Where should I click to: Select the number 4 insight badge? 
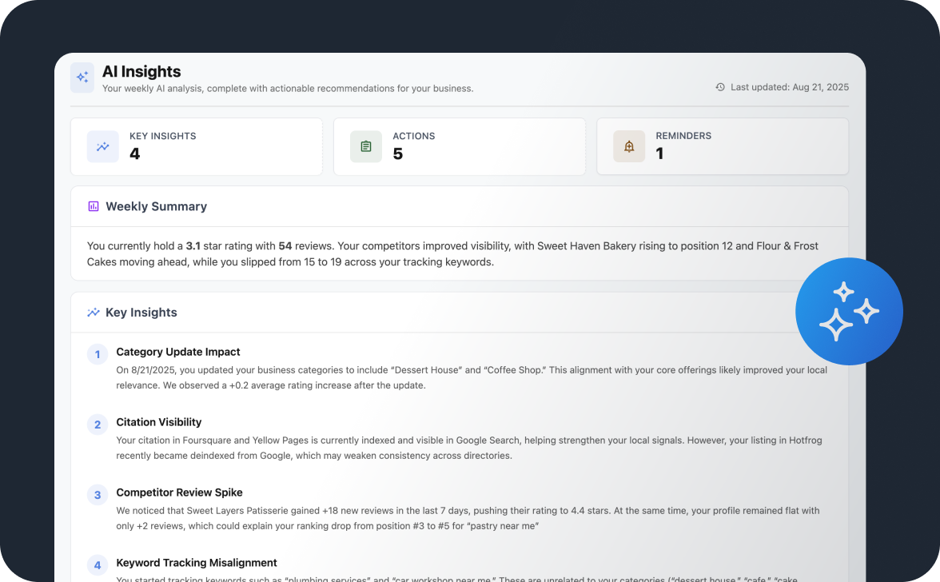(x=98, y=566)
